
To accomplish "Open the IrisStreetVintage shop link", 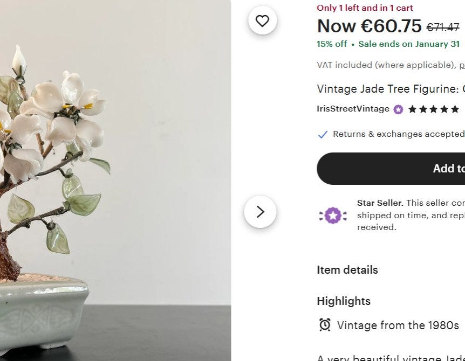I will 353,109.
